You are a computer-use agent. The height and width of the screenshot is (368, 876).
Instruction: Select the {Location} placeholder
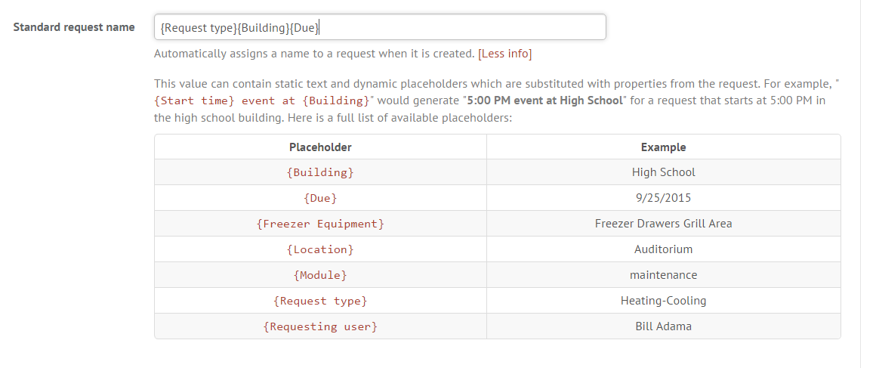(320, 249)
